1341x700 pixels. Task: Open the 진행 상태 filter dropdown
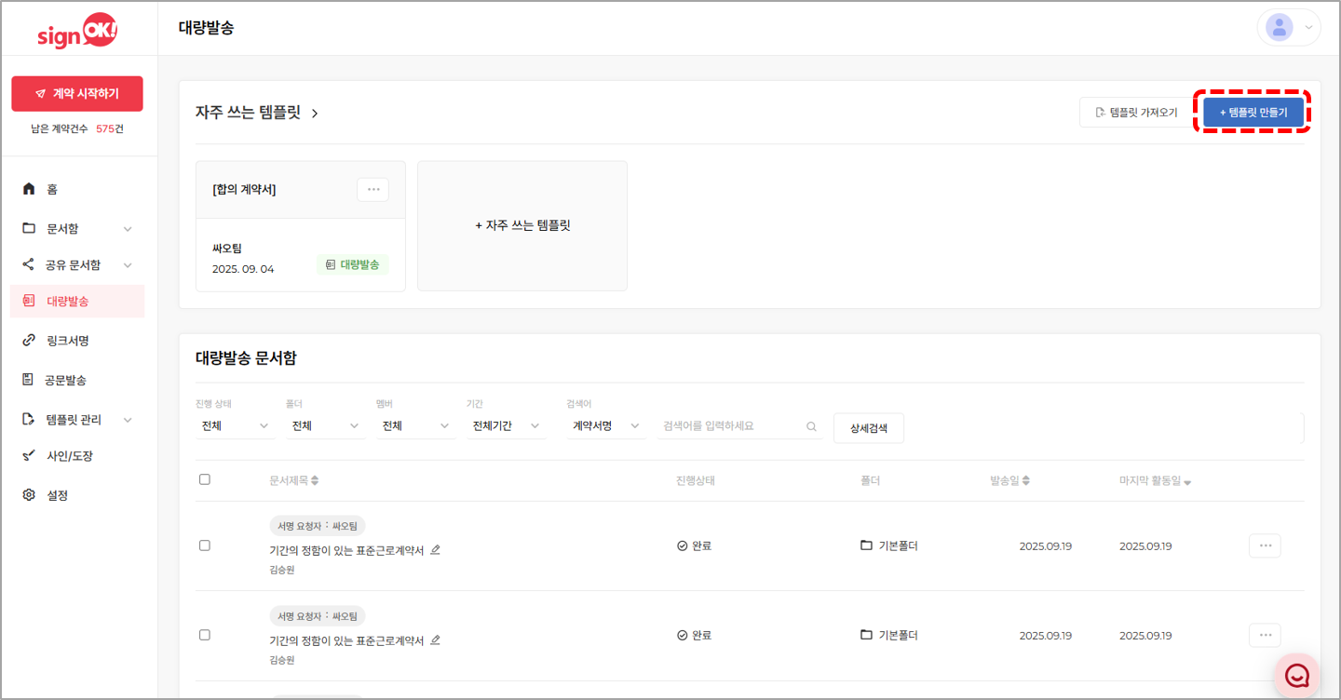point(235,426)
